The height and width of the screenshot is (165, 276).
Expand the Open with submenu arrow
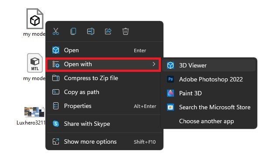(154, 64)
